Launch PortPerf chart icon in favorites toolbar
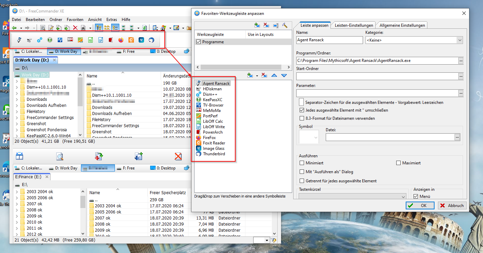483x253 pixels. tap(80, 40)
